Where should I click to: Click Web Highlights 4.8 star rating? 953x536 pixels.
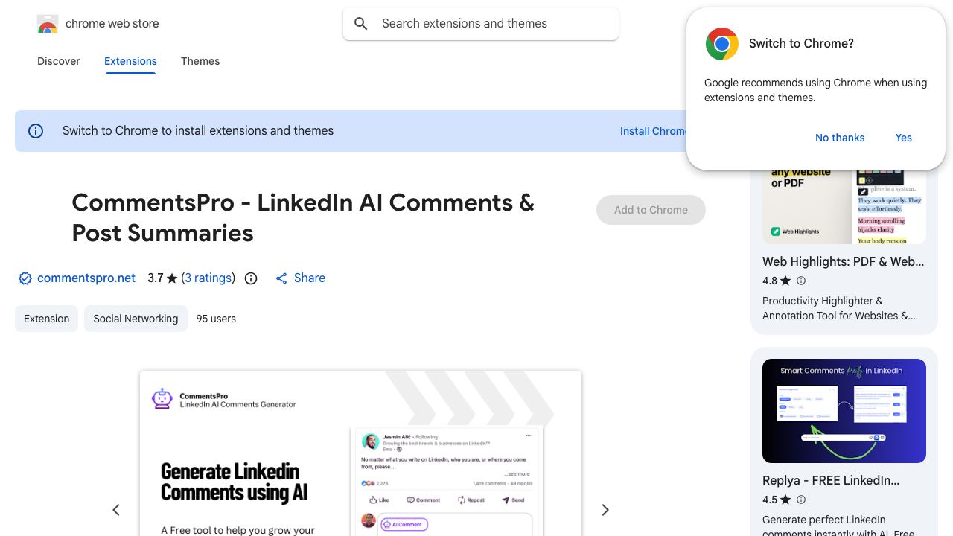[777, 281]
